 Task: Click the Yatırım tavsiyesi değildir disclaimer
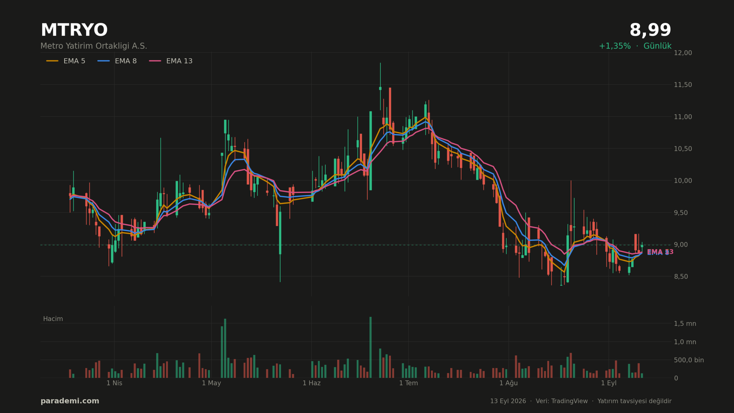click(634, 401)
